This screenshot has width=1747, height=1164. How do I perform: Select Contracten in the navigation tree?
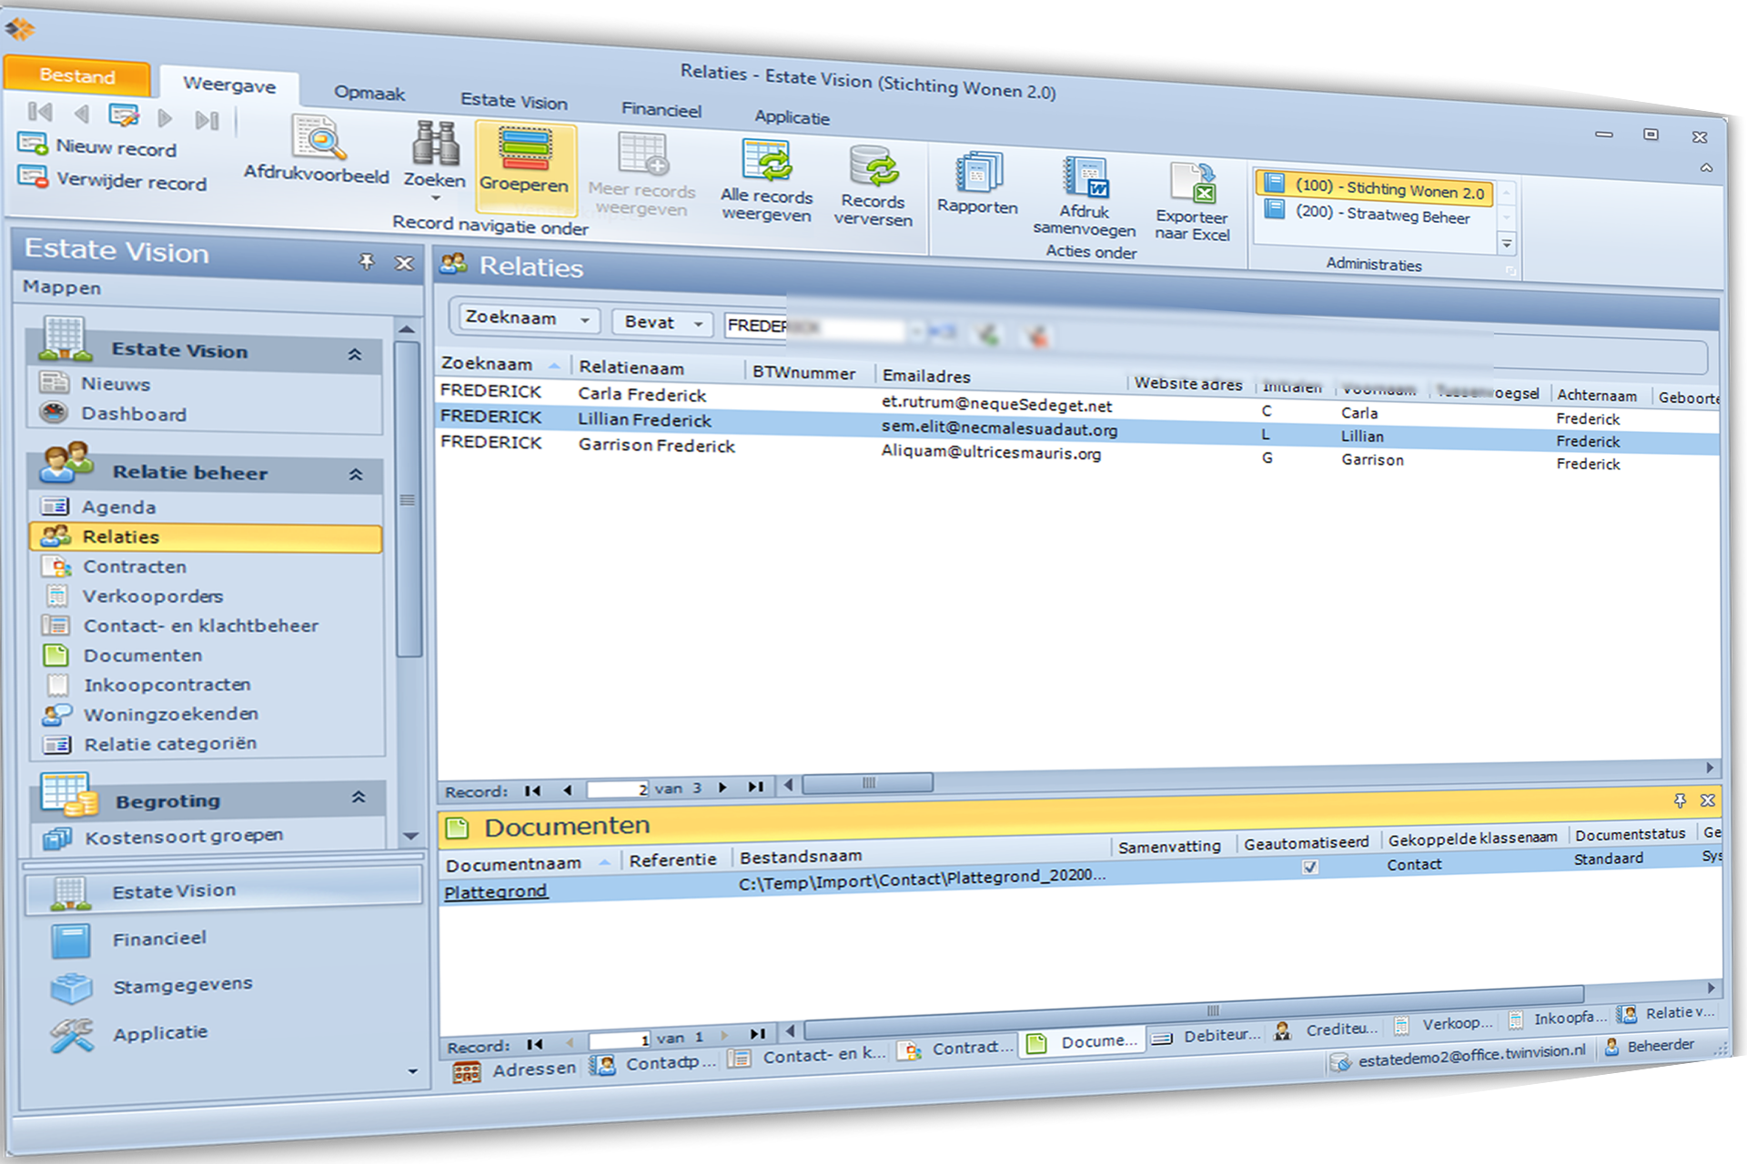[x=135, y=567]
